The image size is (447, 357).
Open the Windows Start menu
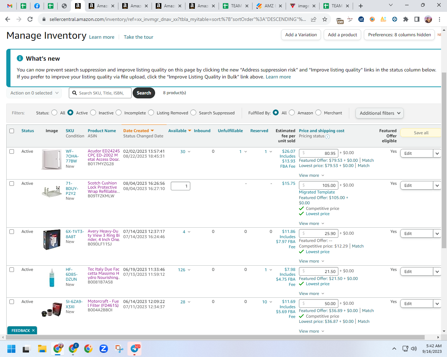[12, 349]
